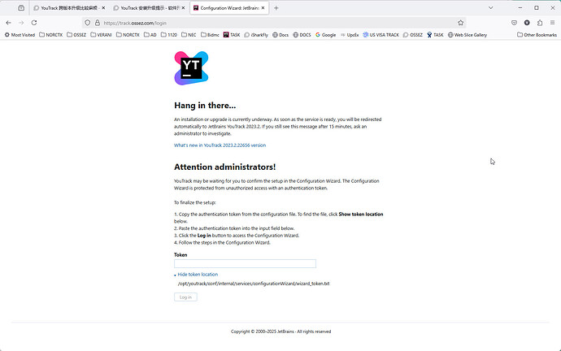This screenshot has width=561, height=351.
Task: Click the Token field label
Action: [x=180, y=255]
